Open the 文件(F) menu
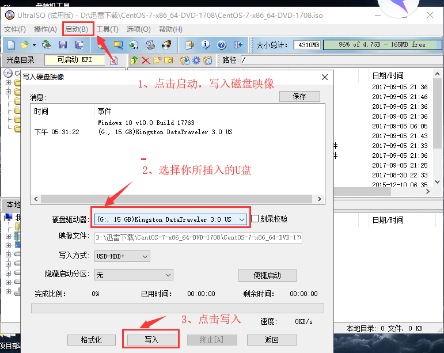The height and width of the screenshot is (353, 444). (15, 29)
